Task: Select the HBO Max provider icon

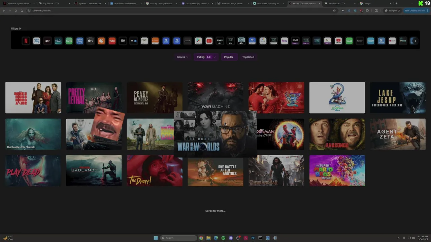Action: click(x=123, y=41)
